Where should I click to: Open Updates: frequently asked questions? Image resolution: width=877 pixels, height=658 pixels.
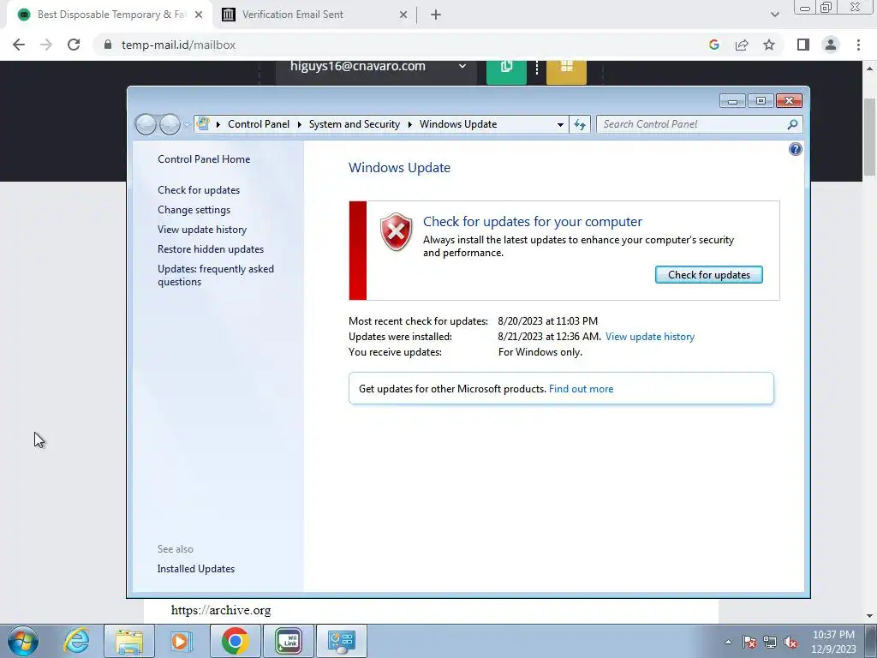pos(216,275)
